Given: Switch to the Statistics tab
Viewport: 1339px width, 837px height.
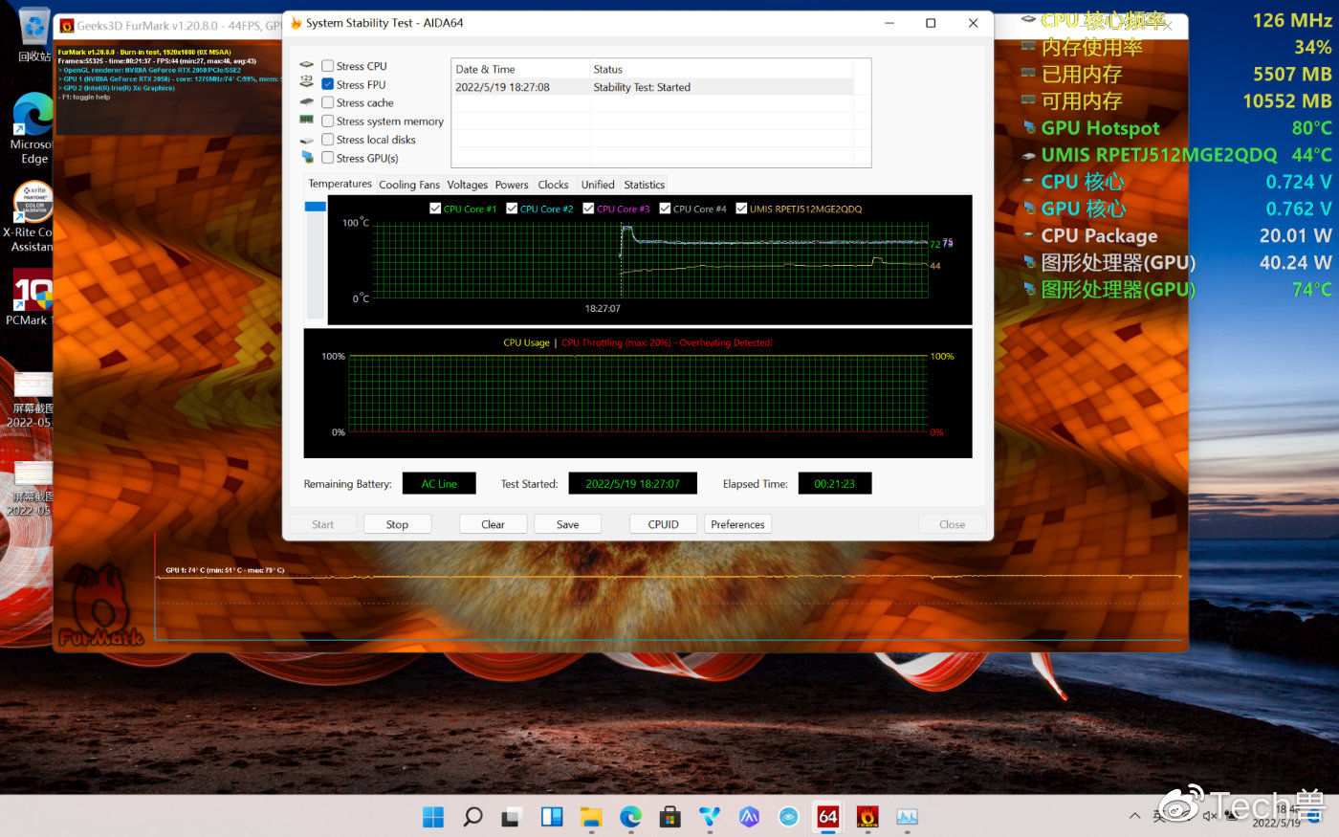Looking at the screenshot, I should 645,185.
